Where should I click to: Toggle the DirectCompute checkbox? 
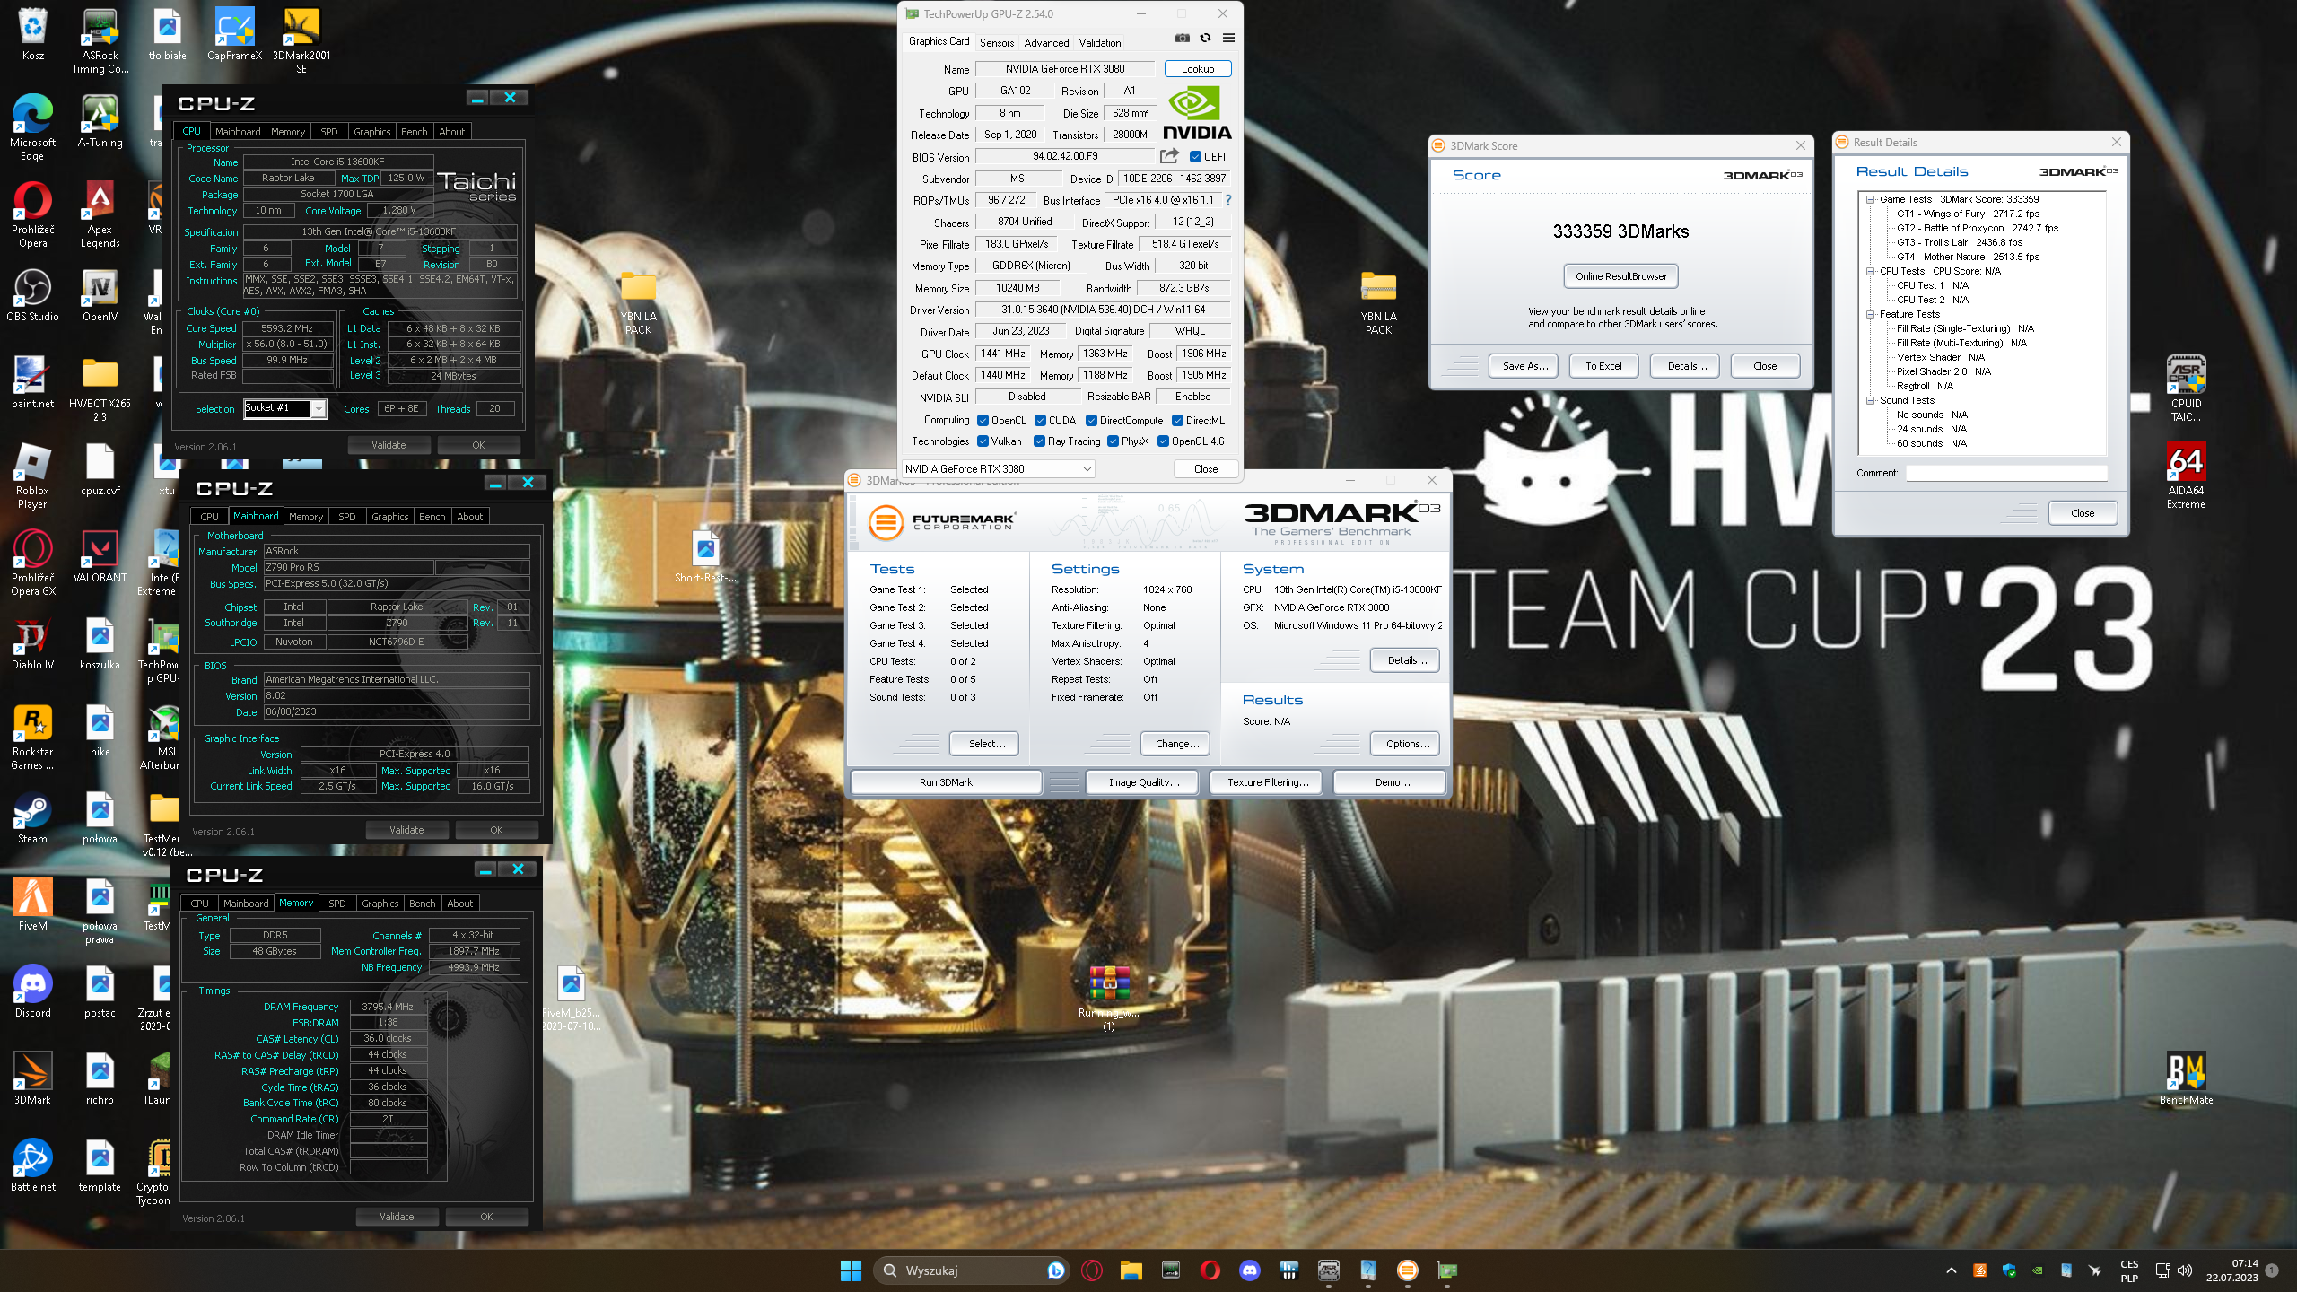coord(1092,420)
